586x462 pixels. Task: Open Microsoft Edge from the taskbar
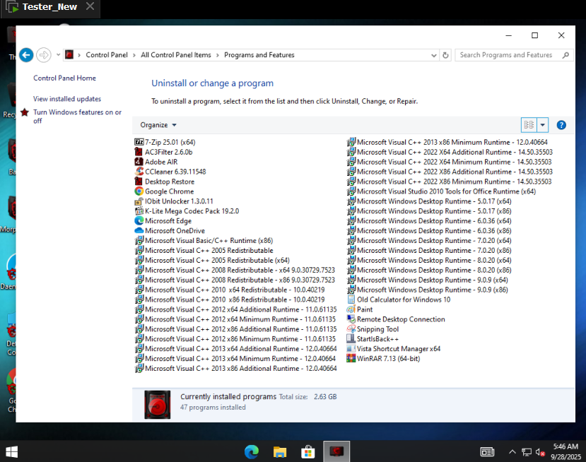tap(252, 452)
